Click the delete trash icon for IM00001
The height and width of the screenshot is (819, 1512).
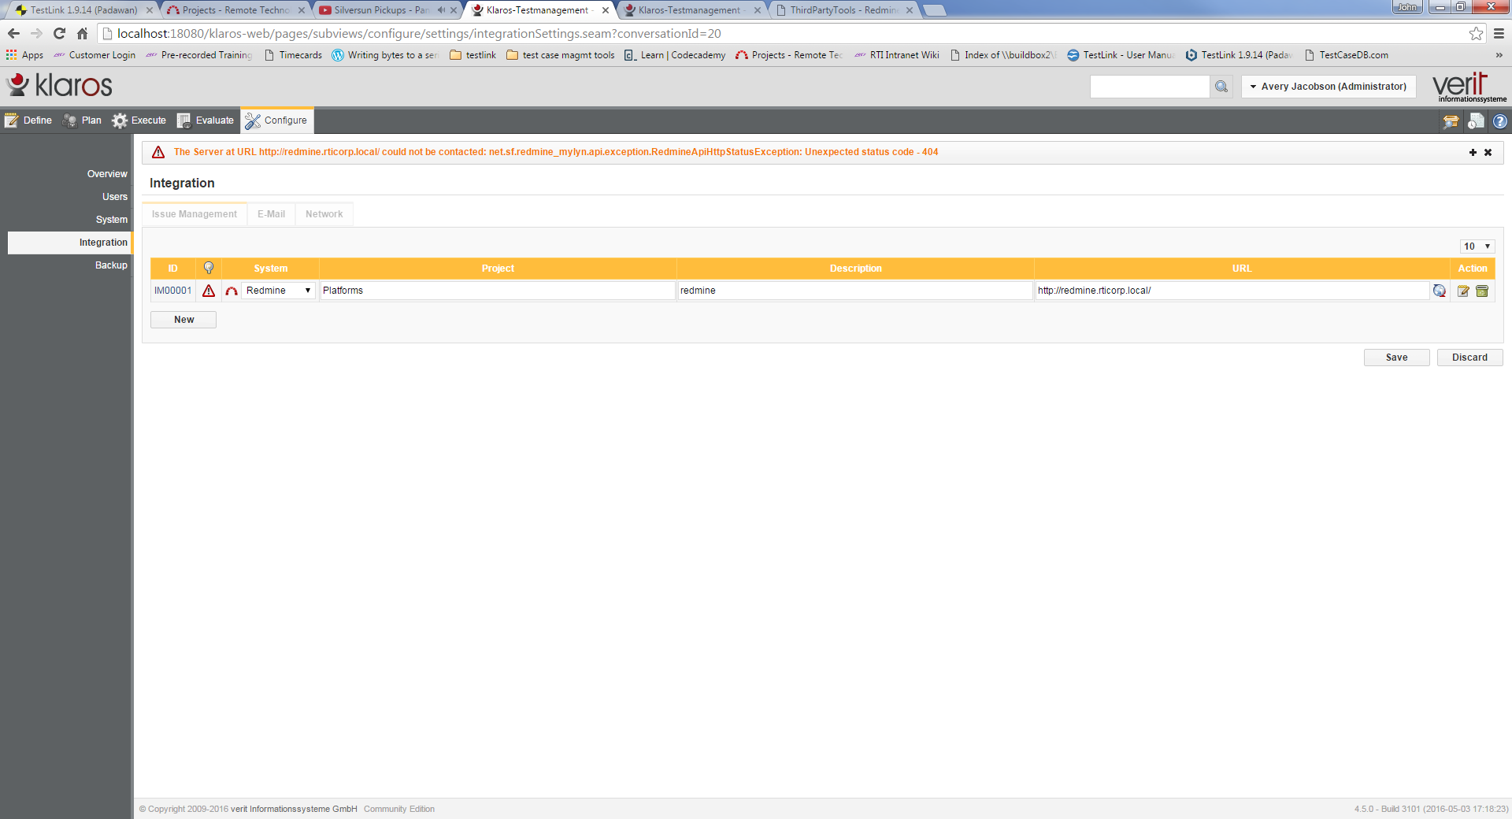(1482, 291)
